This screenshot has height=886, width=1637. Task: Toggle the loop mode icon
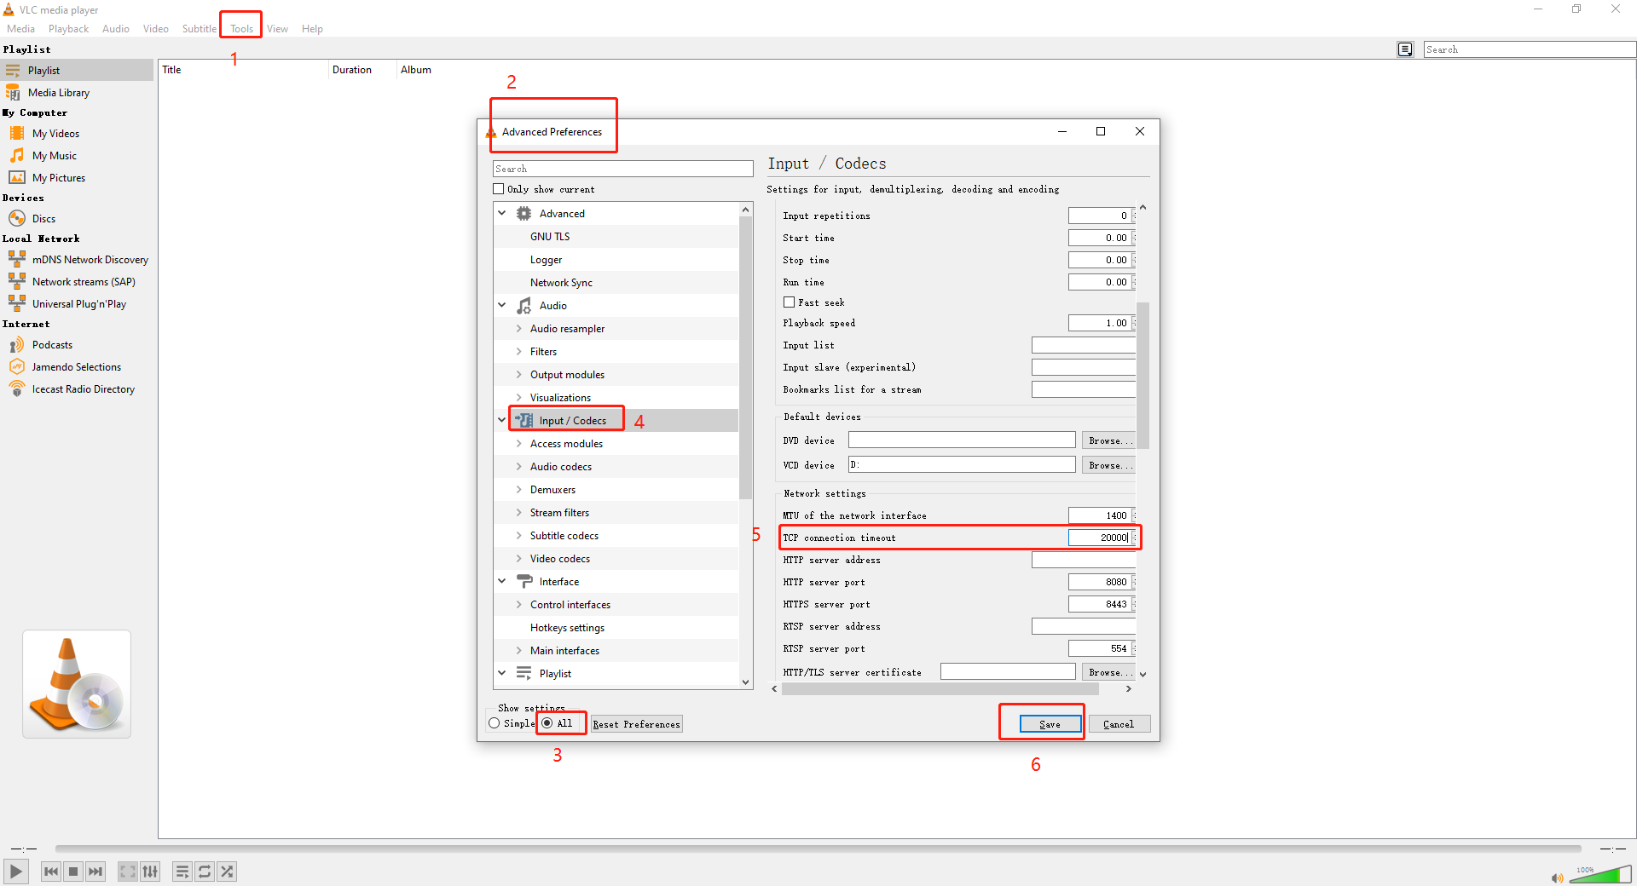pyautogui.click(x=205, y=871)
